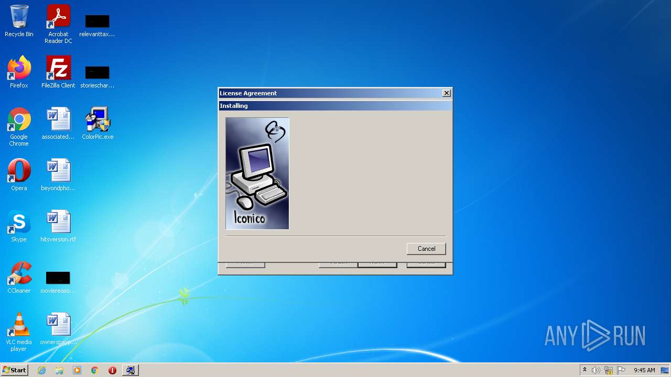
Task: Click the Show Desktop button
Action: click(665, 370)
